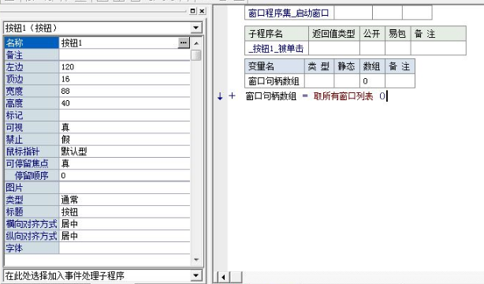Select the 鼠标指针 value 默认型
The width and height of the screenshot is (484, 284).
click(x=125, y=151)
